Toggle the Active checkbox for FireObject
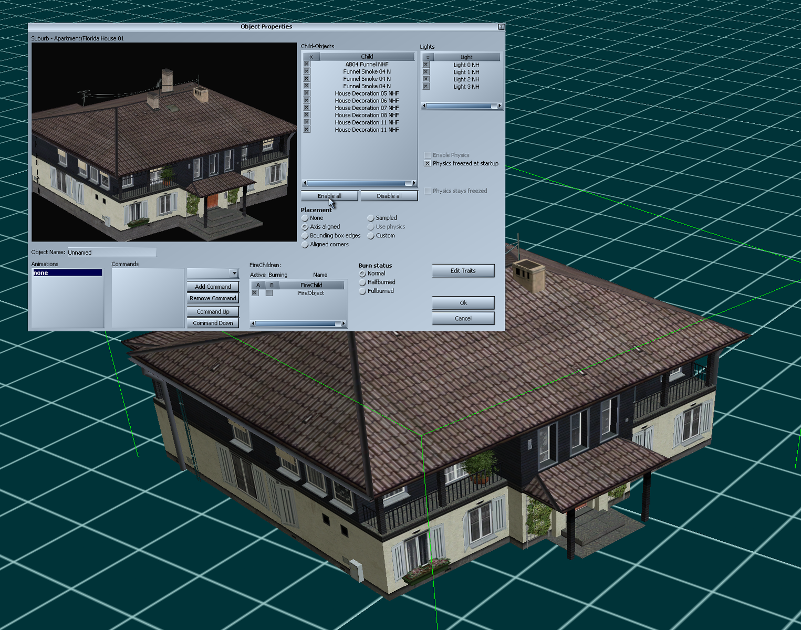801x630 pixels. (x=255, y=293)
